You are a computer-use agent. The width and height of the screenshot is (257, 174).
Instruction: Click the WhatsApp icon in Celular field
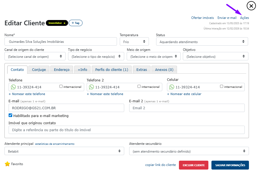(172, 87)
